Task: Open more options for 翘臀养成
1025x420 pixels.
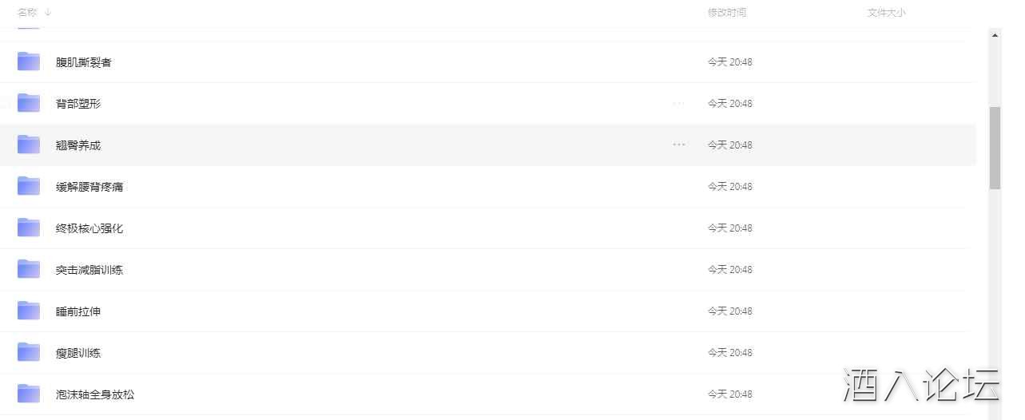Action: (x=679, y=145)
